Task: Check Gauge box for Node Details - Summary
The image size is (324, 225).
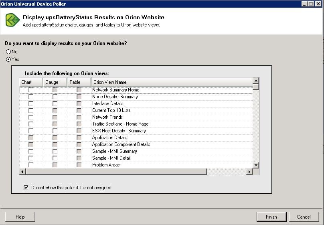Action: point(55,97)
